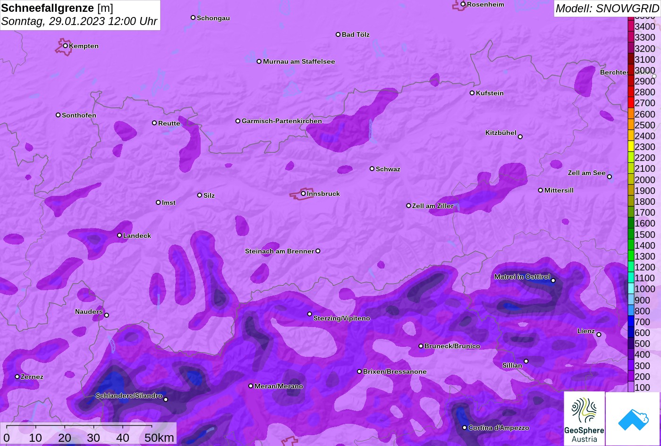Viewport: 661px width, 446px height.
Task: Pick the yellow 2300 m legend swatch
Action: click(631, 147)
